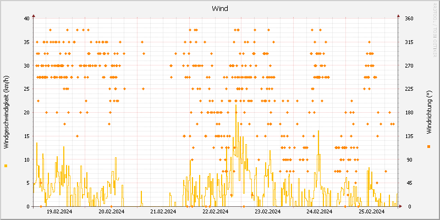Select the date label 23.02.2024
This screenshot has width=440, height=220.
point(268,211)
